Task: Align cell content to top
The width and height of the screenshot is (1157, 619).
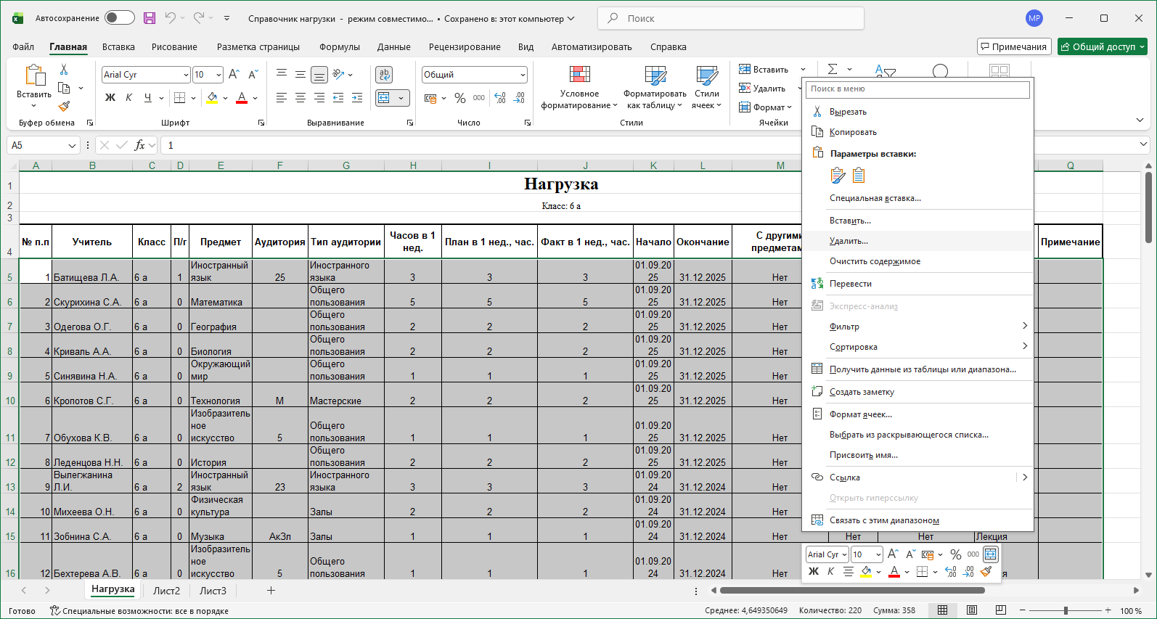Action: [x=282, y=74]
